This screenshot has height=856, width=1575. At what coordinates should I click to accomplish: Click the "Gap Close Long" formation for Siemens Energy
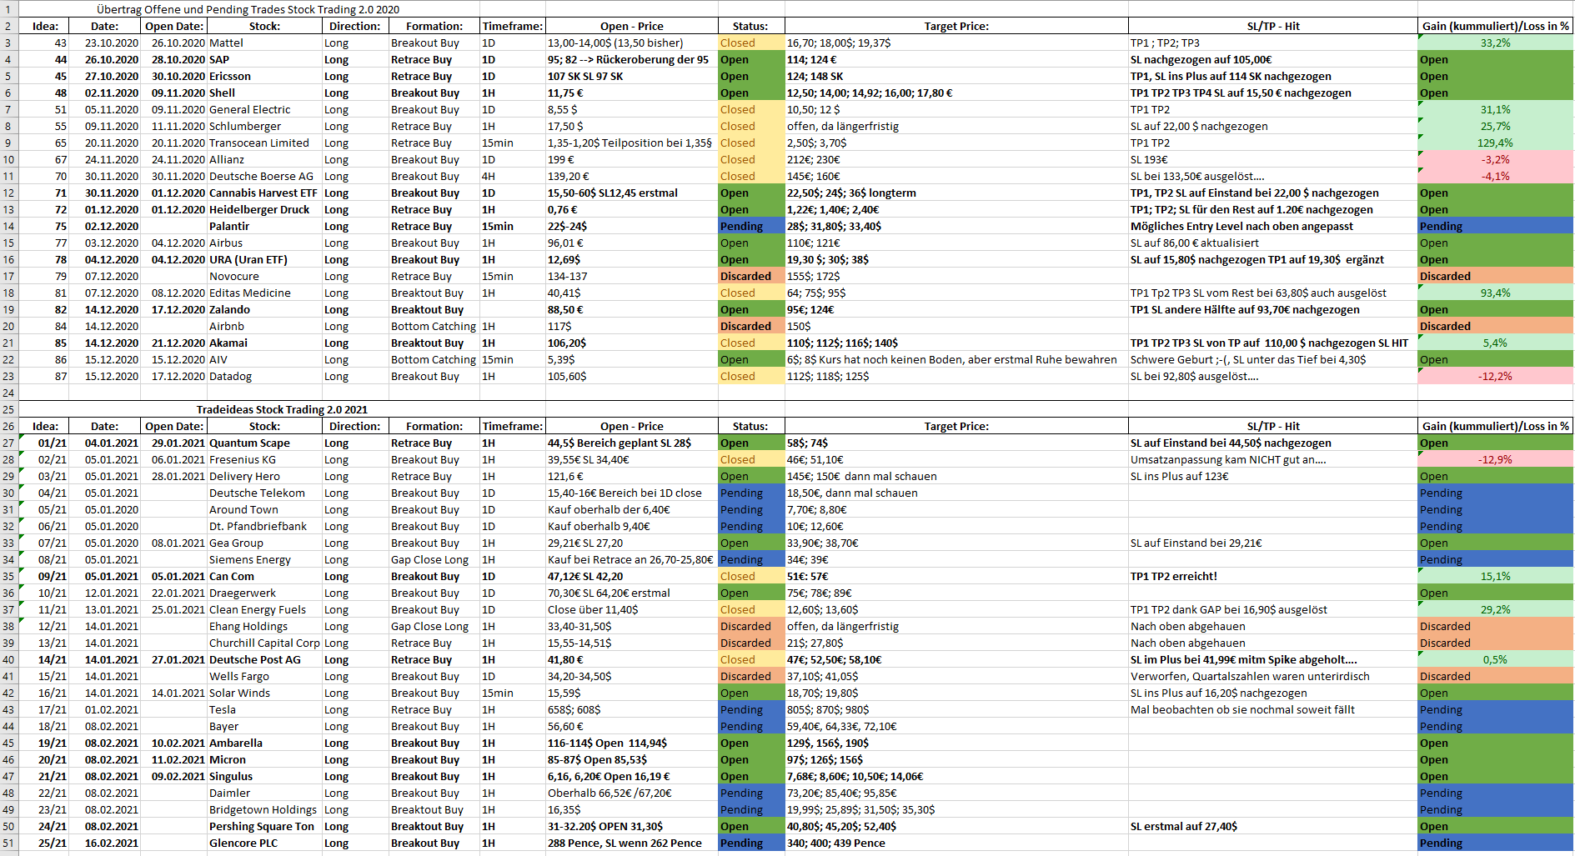[434, 559]
